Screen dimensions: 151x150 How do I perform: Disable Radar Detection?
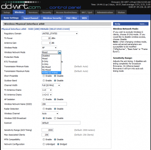pyautogui.click(x=55, y=109)
